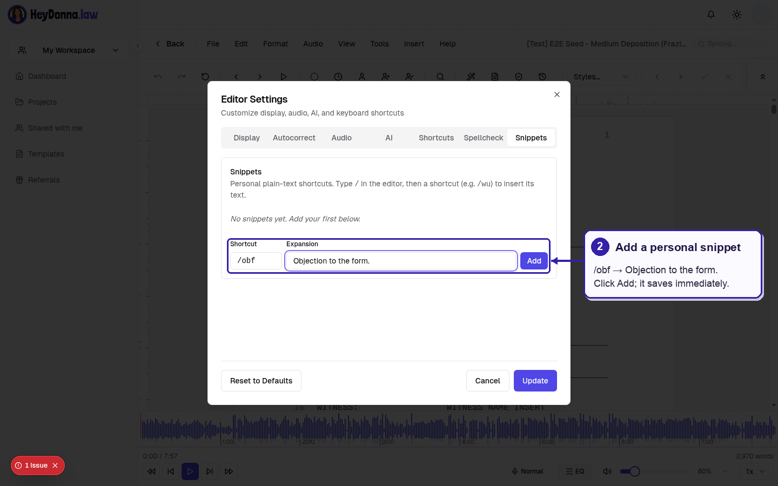The height and width of the screenshot is (486, 778).
Task: Click the Normal microphone mode button
Action: (527, 471)
